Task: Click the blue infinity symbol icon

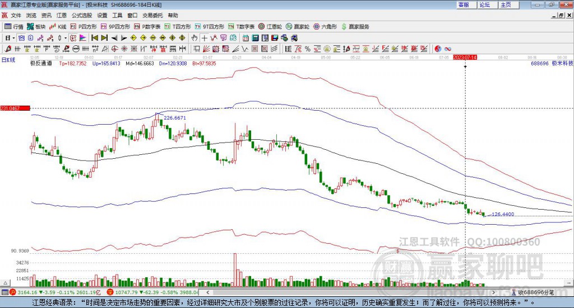Action: point(447,49)
